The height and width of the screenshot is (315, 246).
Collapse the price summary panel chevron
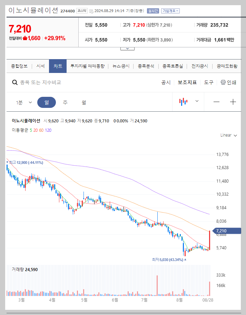(x=127, y=48)
